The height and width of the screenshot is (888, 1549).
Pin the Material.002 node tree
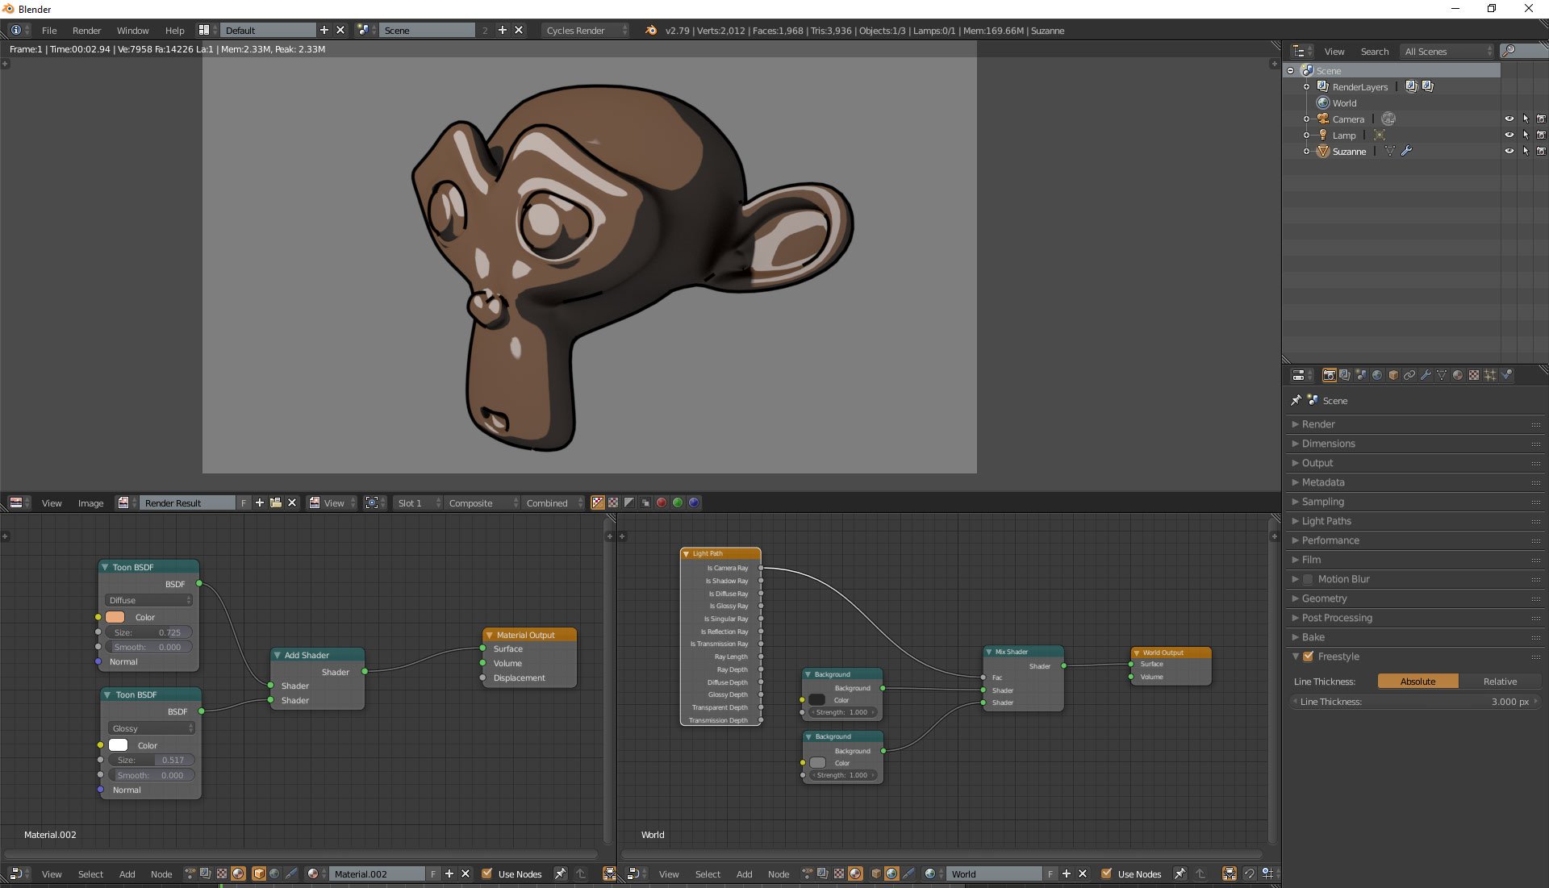560,873
